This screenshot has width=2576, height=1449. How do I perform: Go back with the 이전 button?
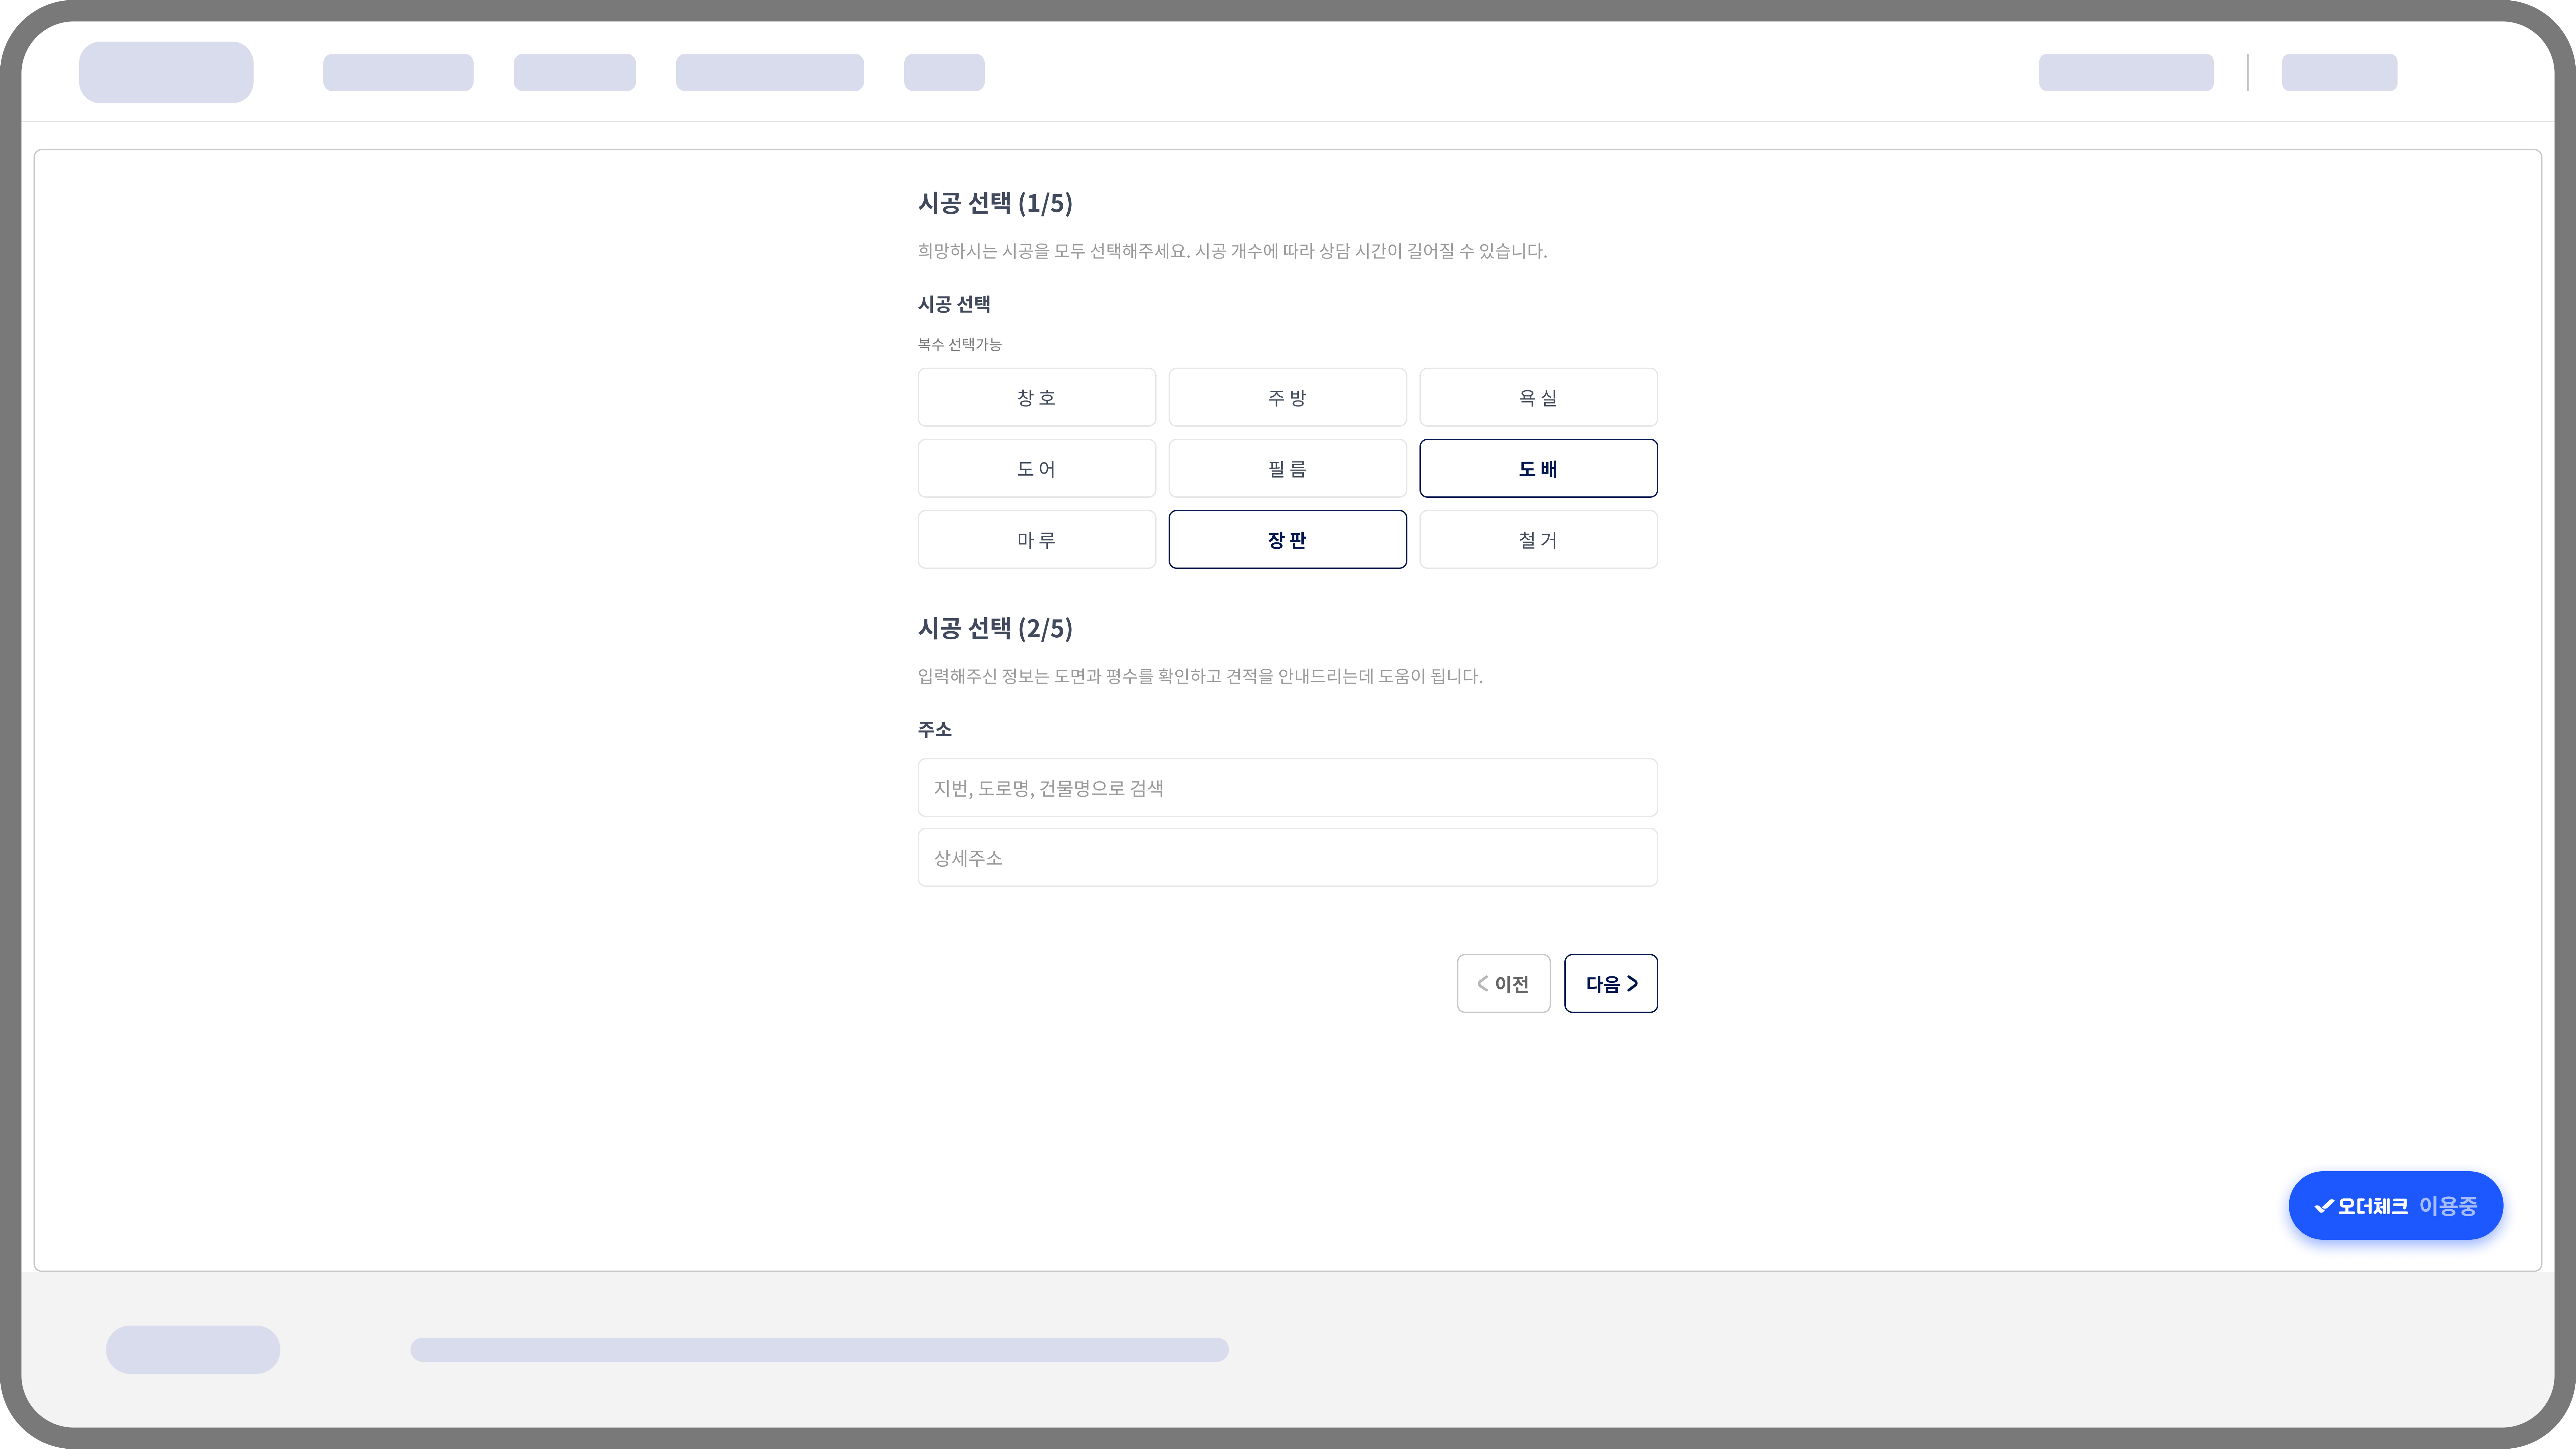(1503, 983)
